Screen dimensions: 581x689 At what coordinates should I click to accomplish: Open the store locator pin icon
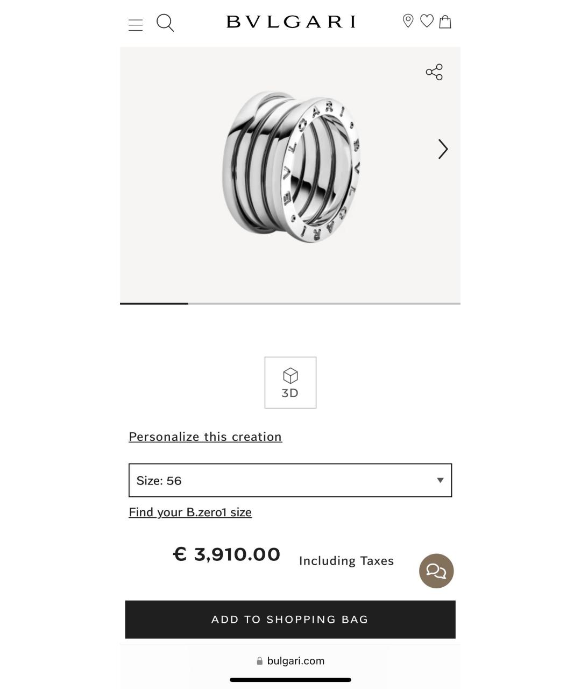[407, 21]
